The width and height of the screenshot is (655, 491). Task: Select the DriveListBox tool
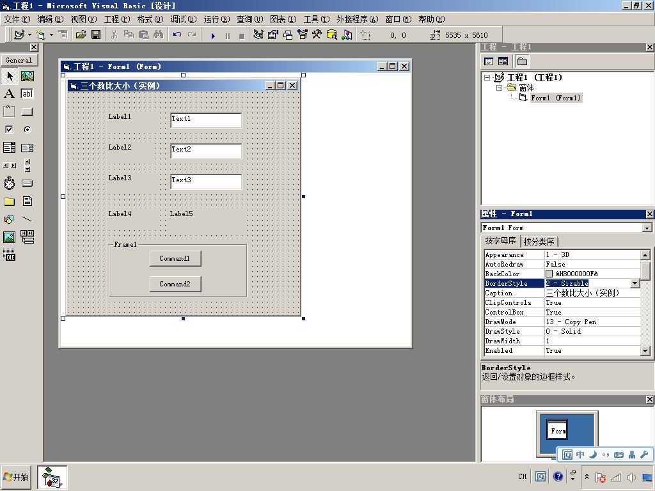point(27,183)
